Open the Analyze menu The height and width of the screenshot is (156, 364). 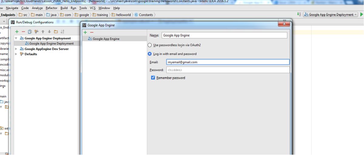(37, 8)
